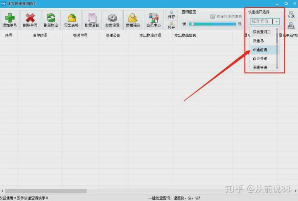Click the 删除单号 red X icon
298x201 pixels.
30,20
